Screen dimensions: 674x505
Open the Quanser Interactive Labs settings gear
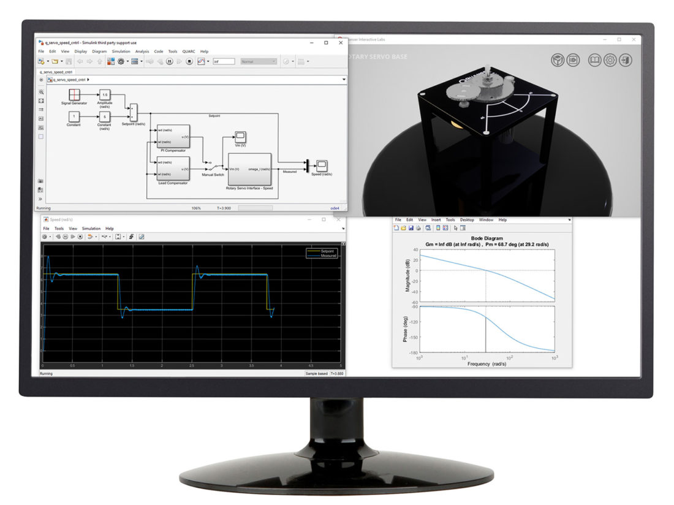(610, 59)
